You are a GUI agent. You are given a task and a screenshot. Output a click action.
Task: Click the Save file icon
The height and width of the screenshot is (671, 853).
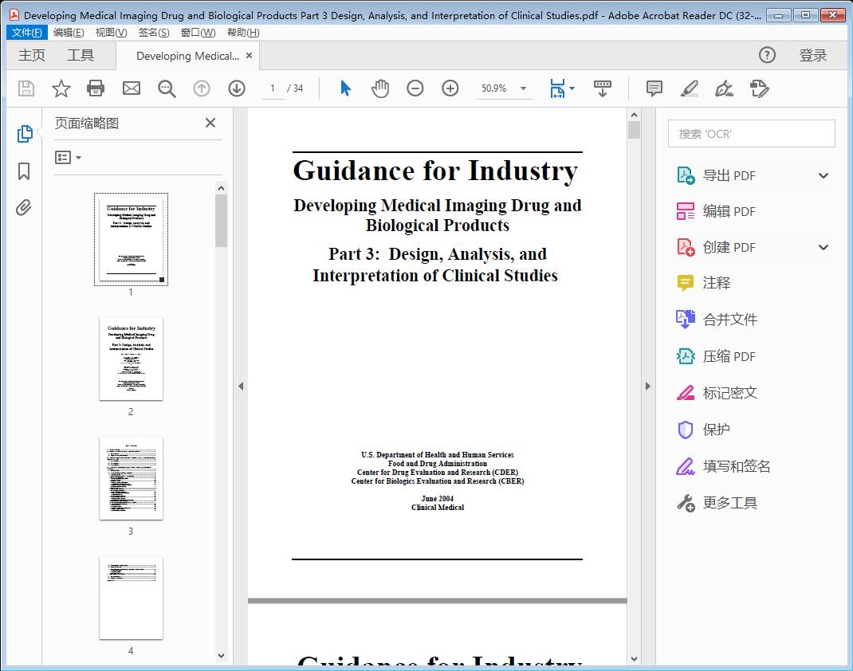point(26,88)
